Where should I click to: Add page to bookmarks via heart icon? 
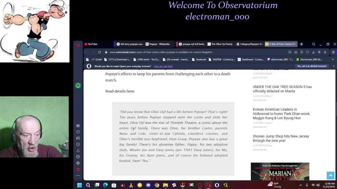tap(308, 52)
